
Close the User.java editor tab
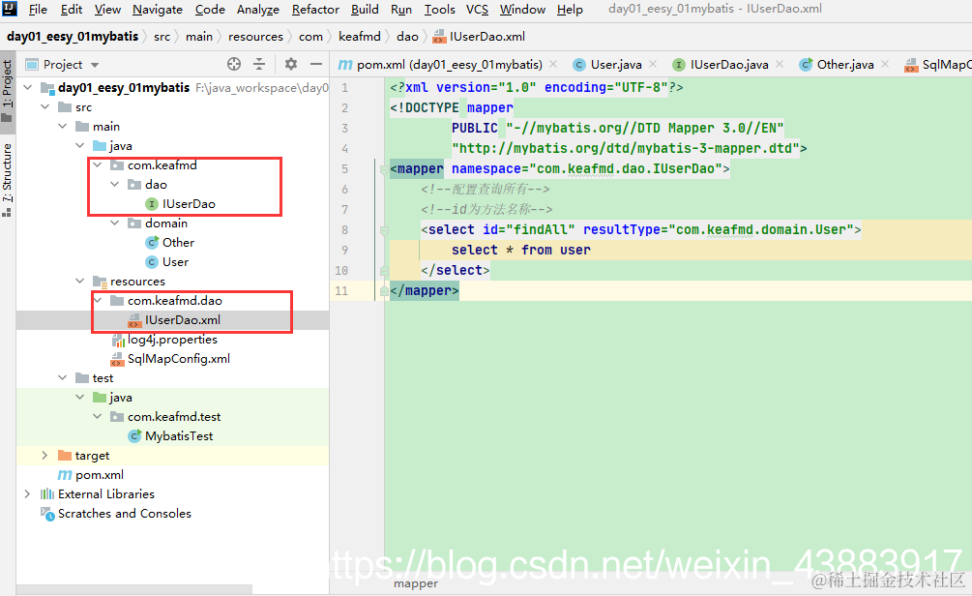[653, 64]
